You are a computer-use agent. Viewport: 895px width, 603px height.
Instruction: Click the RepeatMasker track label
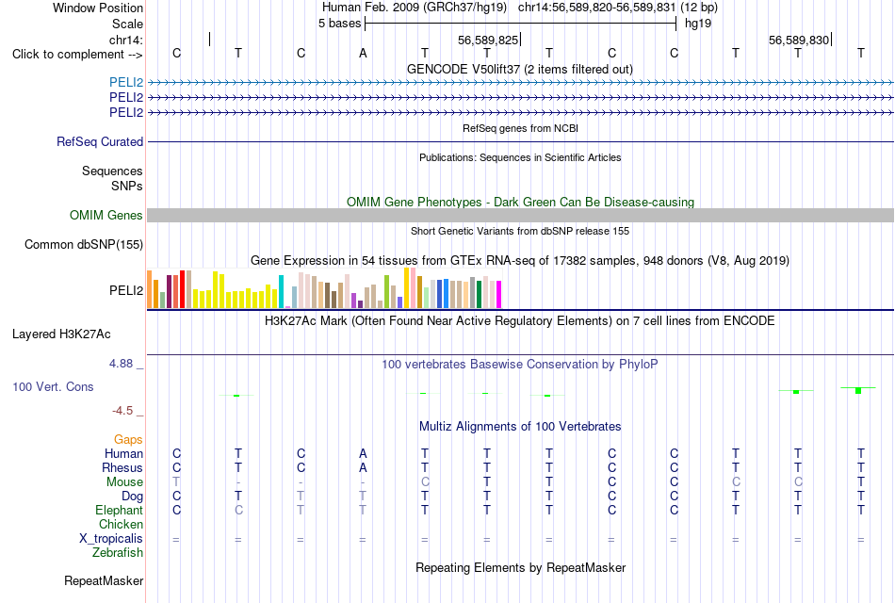[x=104, y=581]
